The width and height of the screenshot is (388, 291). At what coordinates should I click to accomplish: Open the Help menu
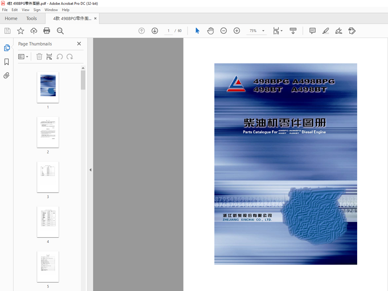coord(66,10)
